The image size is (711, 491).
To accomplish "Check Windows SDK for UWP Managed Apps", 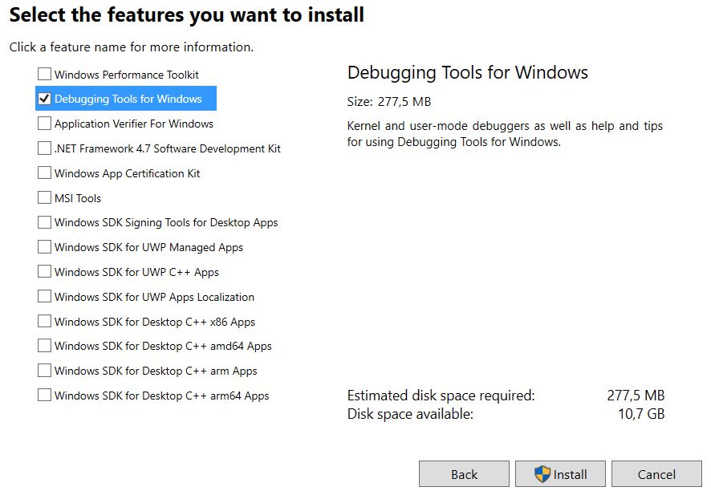I will click(x=44, y=247).
